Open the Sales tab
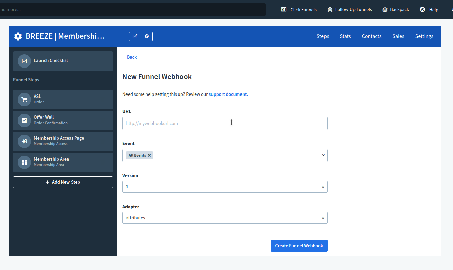This screenshot has height=270, width=453. 398,36
